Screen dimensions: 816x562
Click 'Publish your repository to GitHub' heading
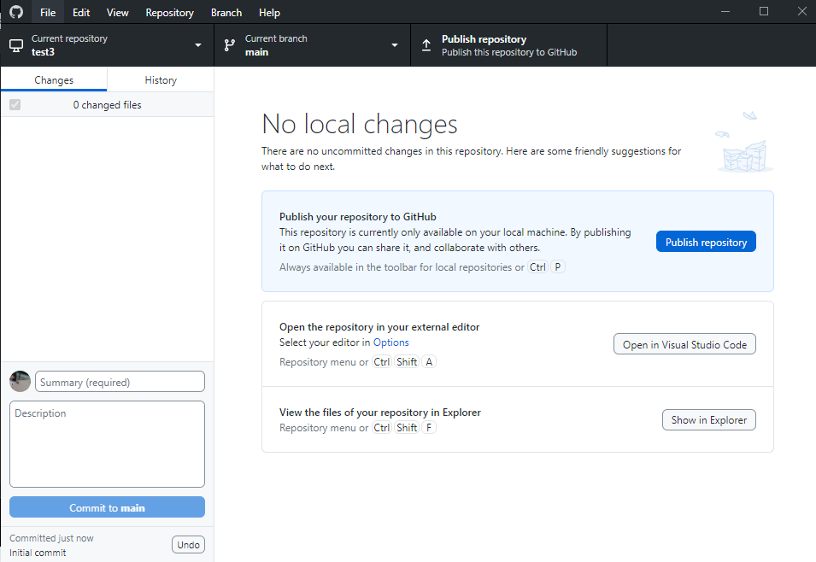pos(357,216)
